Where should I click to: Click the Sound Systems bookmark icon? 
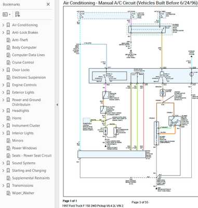tap(8, 163)
